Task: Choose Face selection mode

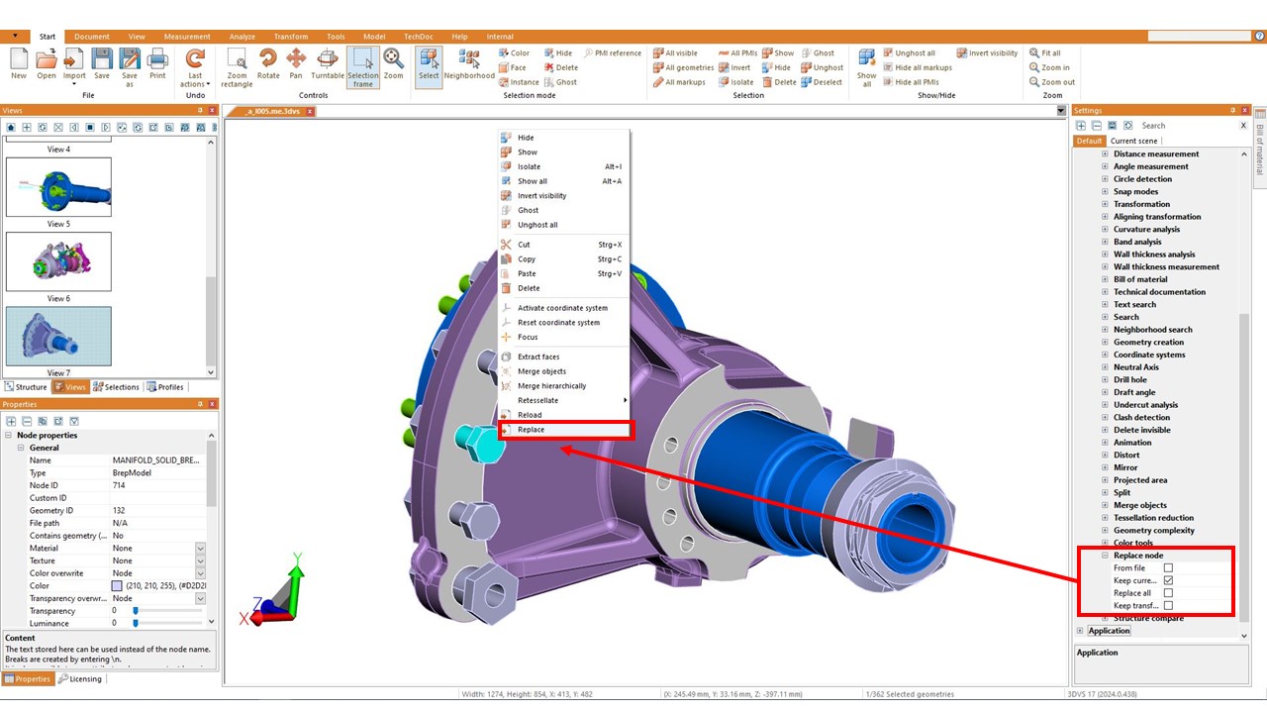Action: 513,68
